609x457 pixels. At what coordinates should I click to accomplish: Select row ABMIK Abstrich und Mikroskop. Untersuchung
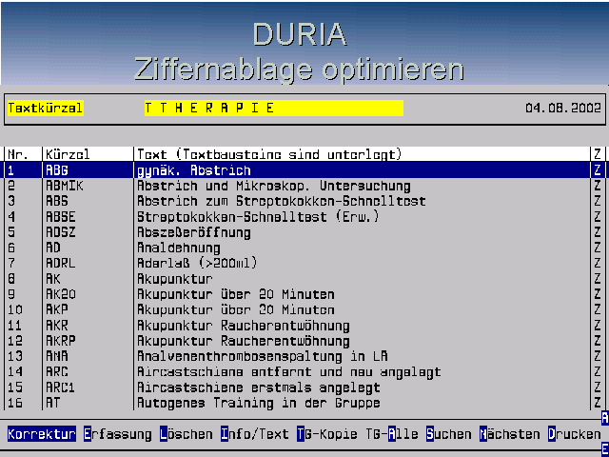[304, 186]
